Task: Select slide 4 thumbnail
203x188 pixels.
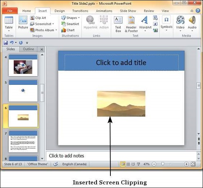Action: coord(23,65)
